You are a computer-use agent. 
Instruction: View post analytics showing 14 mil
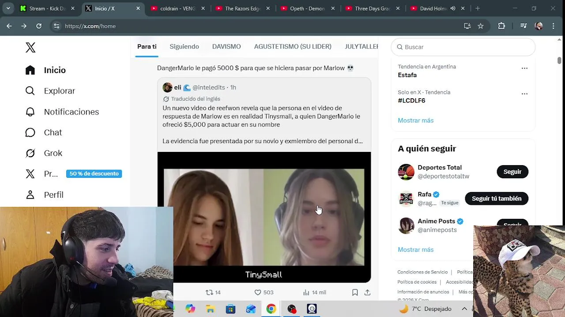[x=314, y=292]
